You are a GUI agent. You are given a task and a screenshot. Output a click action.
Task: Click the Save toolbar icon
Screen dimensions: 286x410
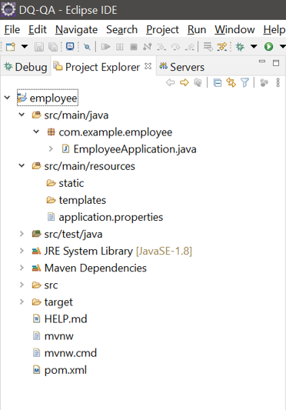click(x=39, y=47)
